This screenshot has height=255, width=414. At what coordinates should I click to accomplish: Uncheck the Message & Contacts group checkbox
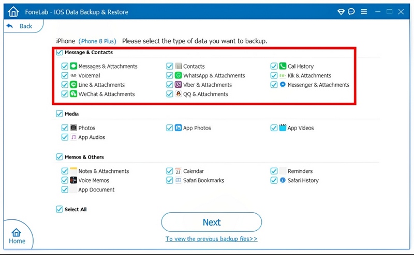tap(59, 53)
